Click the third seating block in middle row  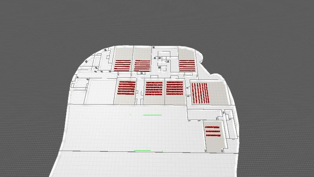pos(175,88)
